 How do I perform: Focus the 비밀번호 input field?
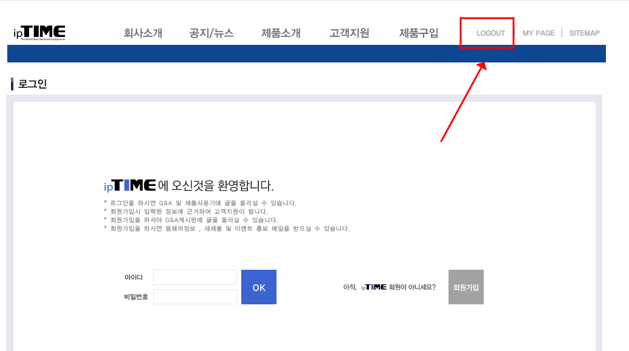pyautogui.click(x=195, y=296)
